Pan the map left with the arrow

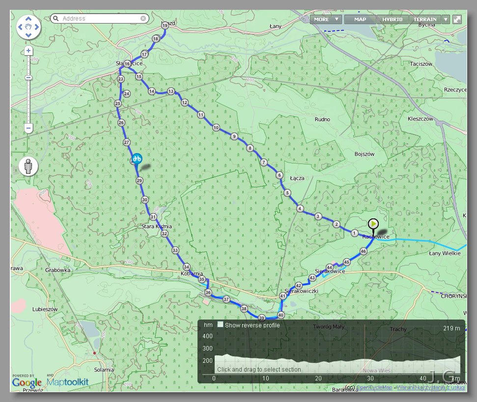20,27
